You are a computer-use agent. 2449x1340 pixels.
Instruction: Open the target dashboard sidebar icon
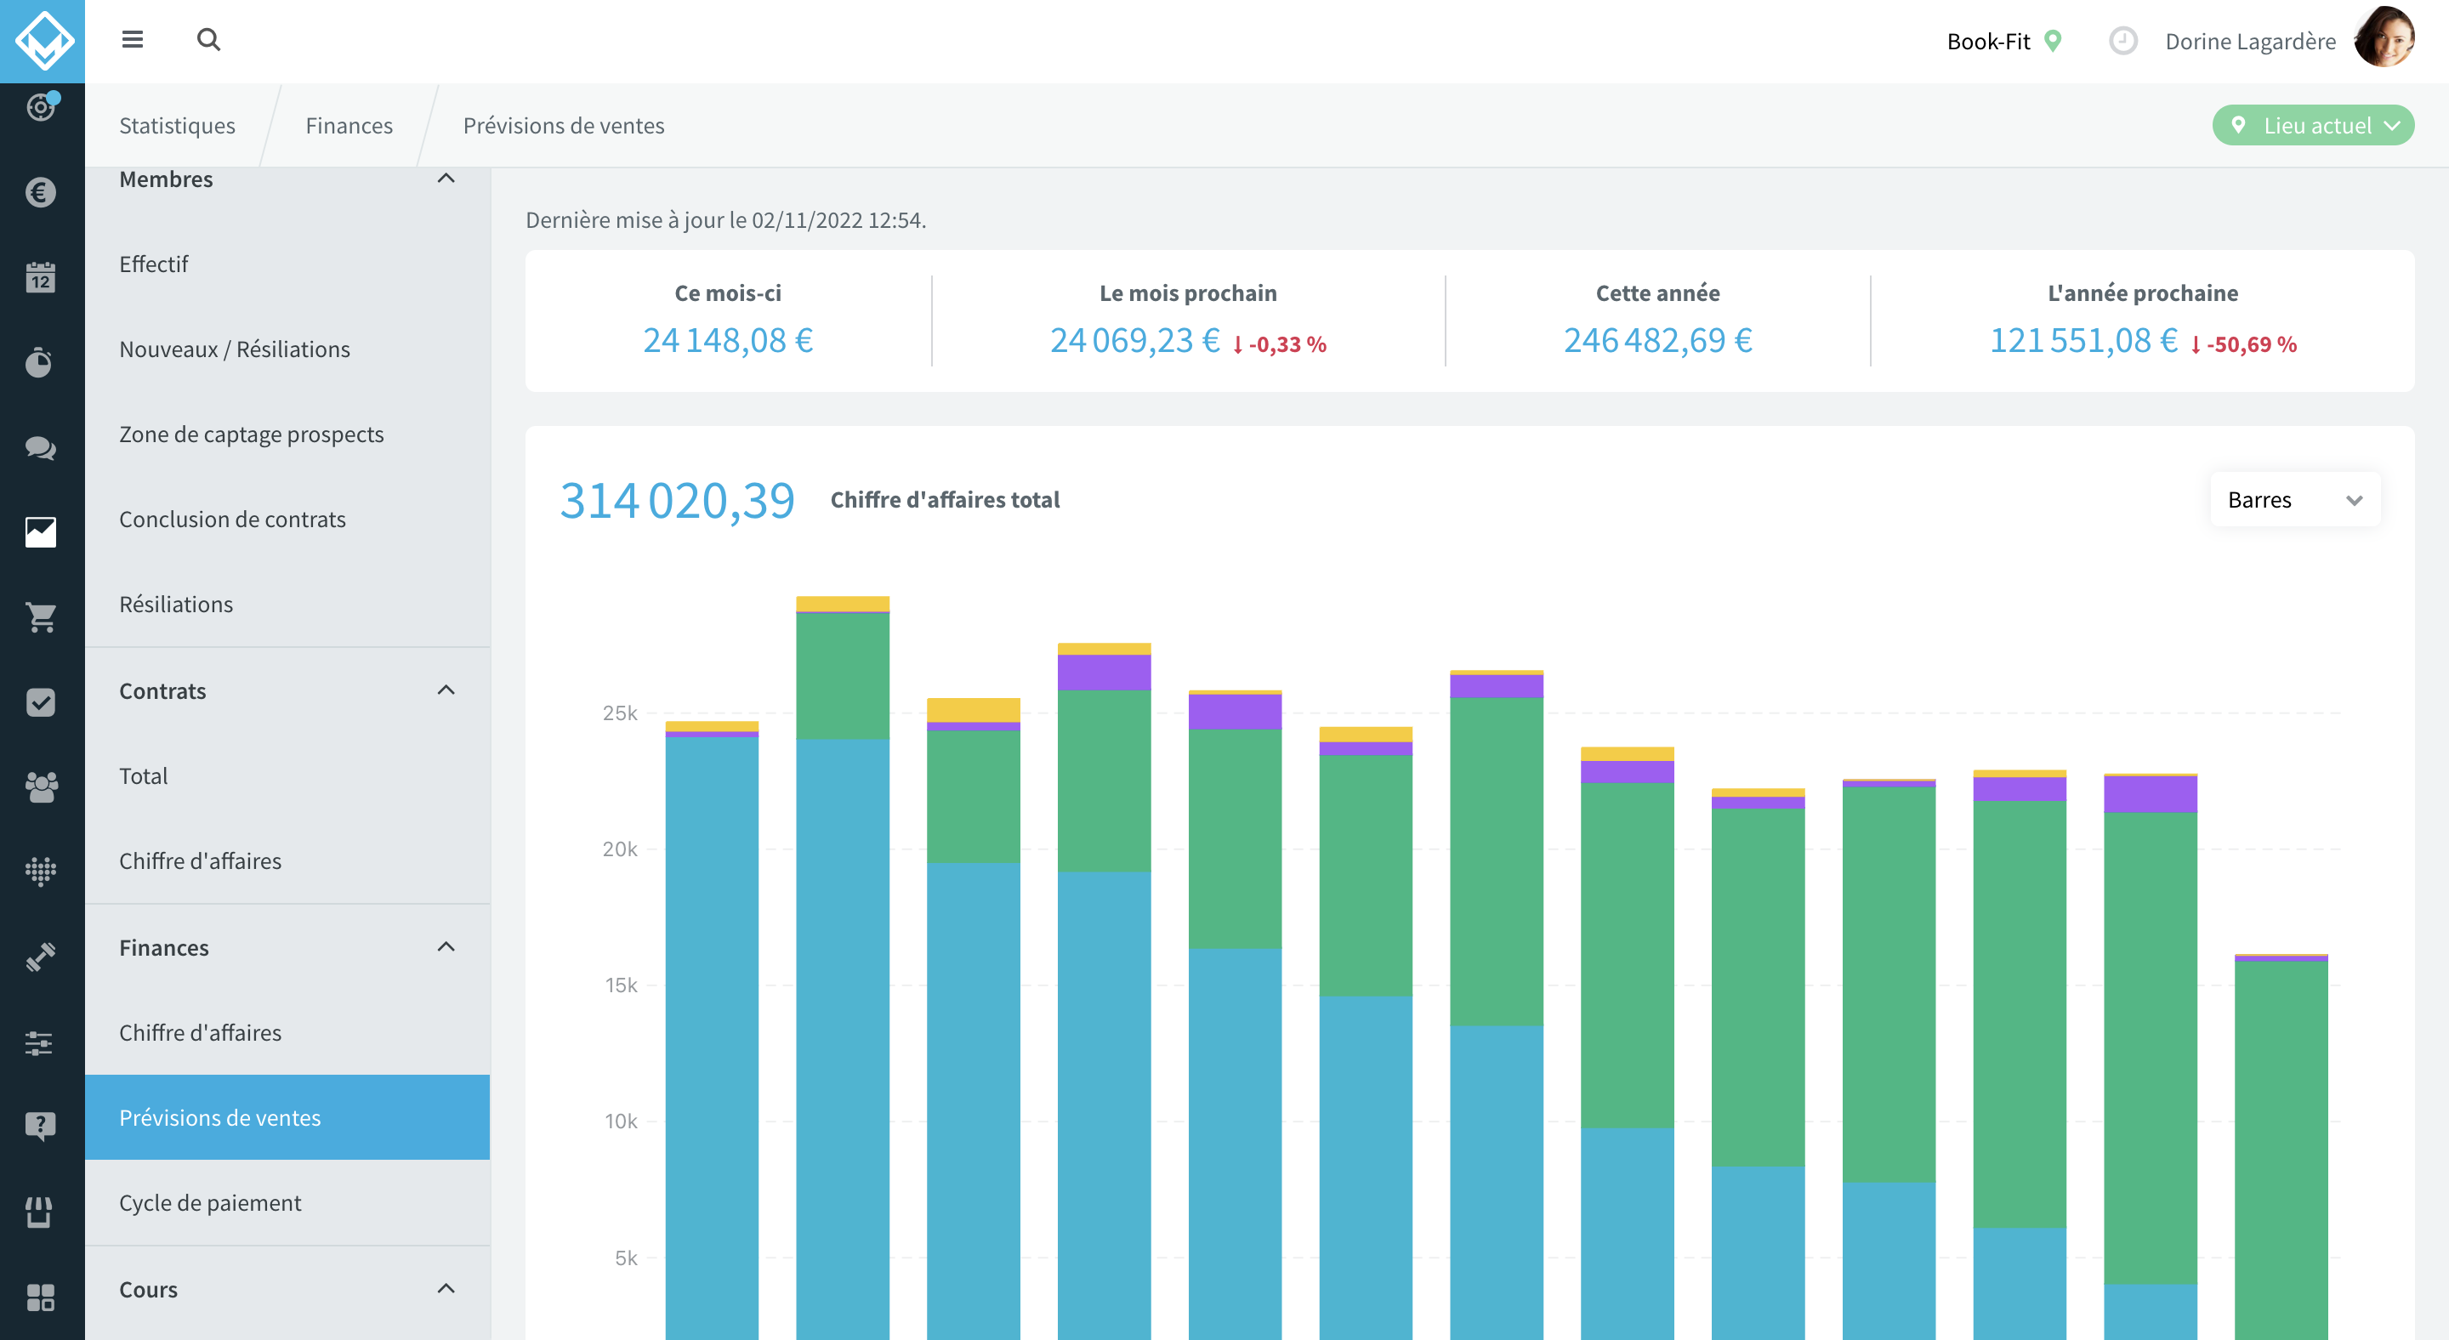(41, 106)
